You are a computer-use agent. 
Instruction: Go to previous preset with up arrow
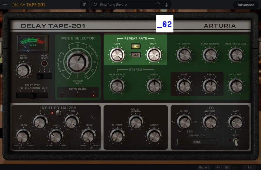pyautogui.click(x=158, y=5)
